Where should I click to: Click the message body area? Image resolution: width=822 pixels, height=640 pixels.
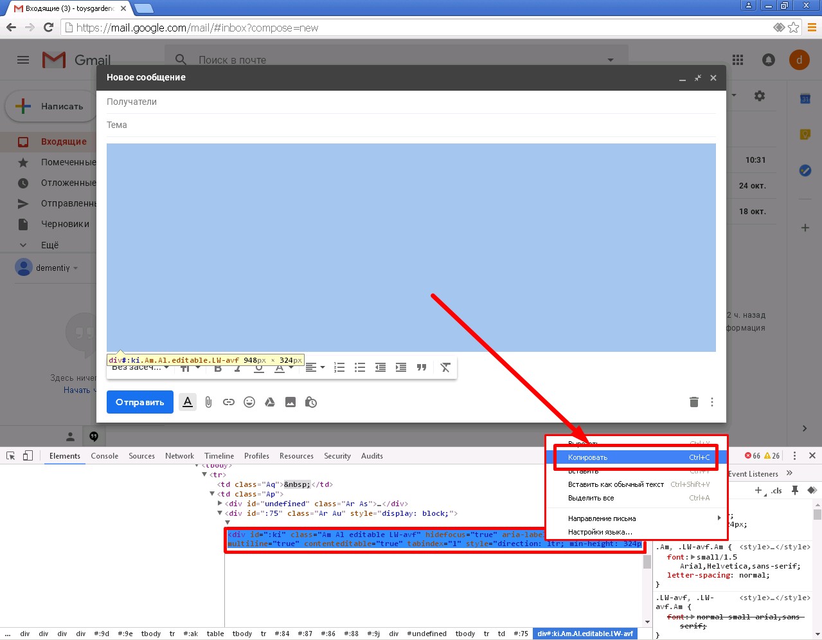pyautogui.click(x=411, y=248)
